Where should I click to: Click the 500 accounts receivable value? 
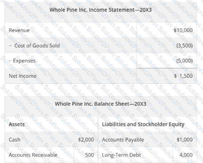point(90,155)
